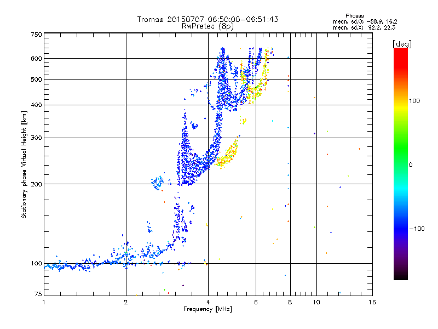Screen dimensions: 438x329
Task: Click the x-axis tick label '1'
Action: (x=44, y=303)
